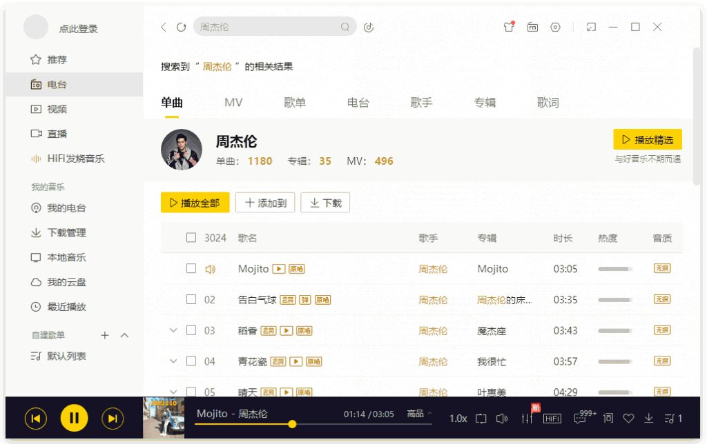Switch to the 歌手 tab
Screen dimensions: 707x444
[x=421, y=102]
